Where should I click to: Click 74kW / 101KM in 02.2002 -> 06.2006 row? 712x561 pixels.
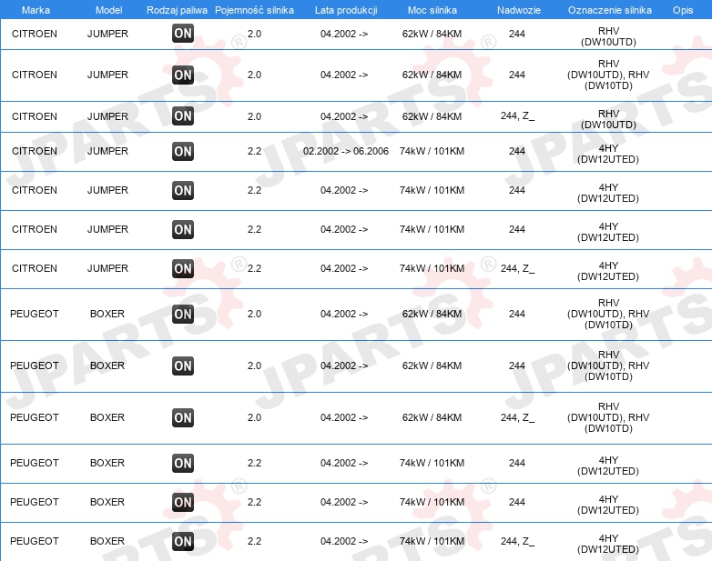[x=432, y=152]
